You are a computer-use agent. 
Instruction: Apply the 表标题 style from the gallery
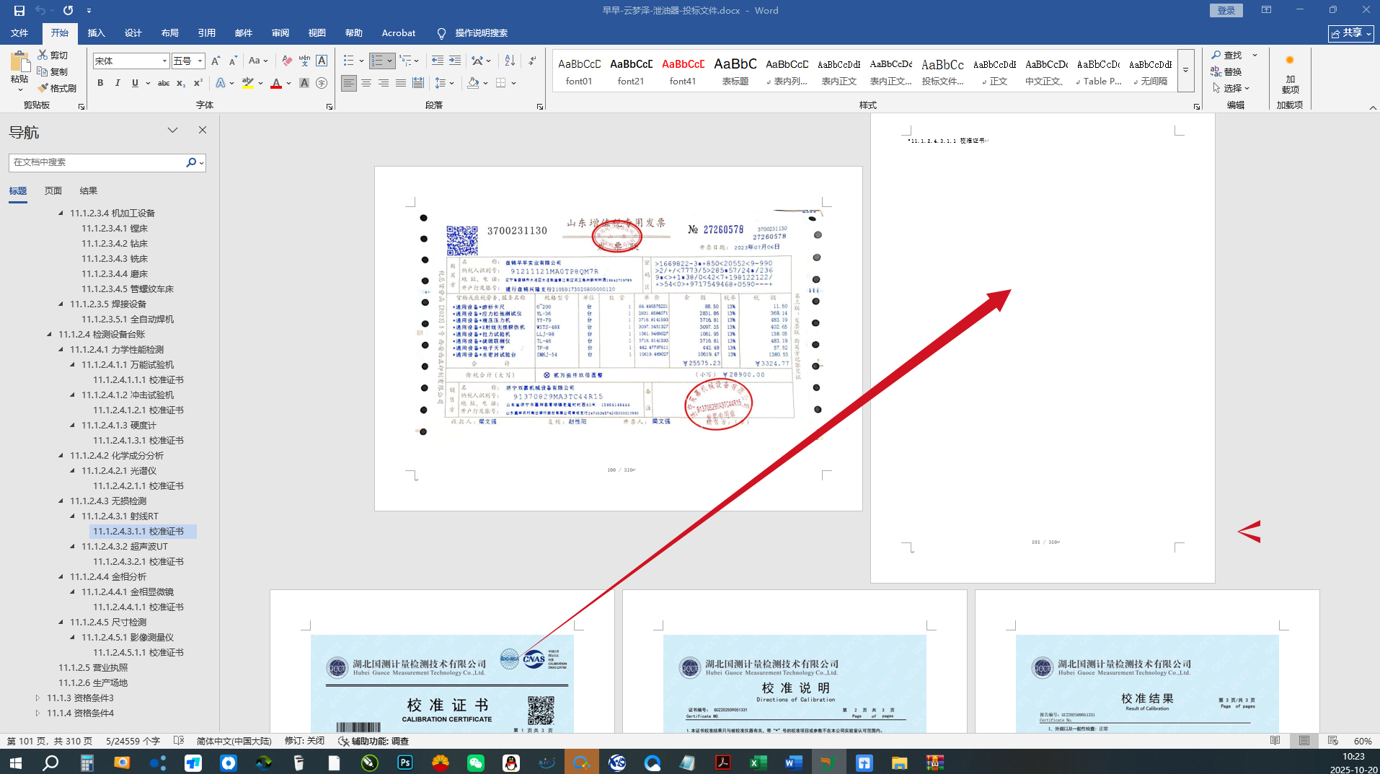[735, 71]
